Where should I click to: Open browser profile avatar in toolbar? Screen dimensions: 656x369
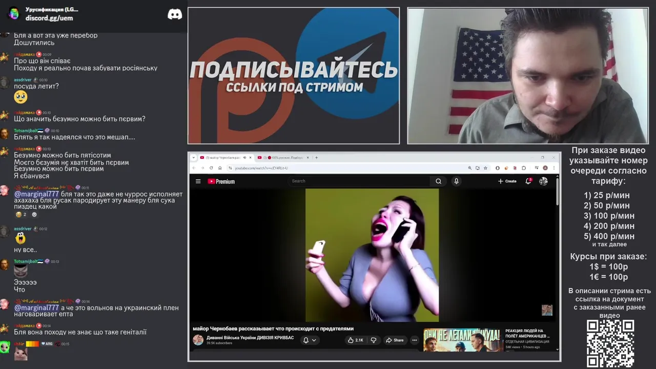[545, 168]
